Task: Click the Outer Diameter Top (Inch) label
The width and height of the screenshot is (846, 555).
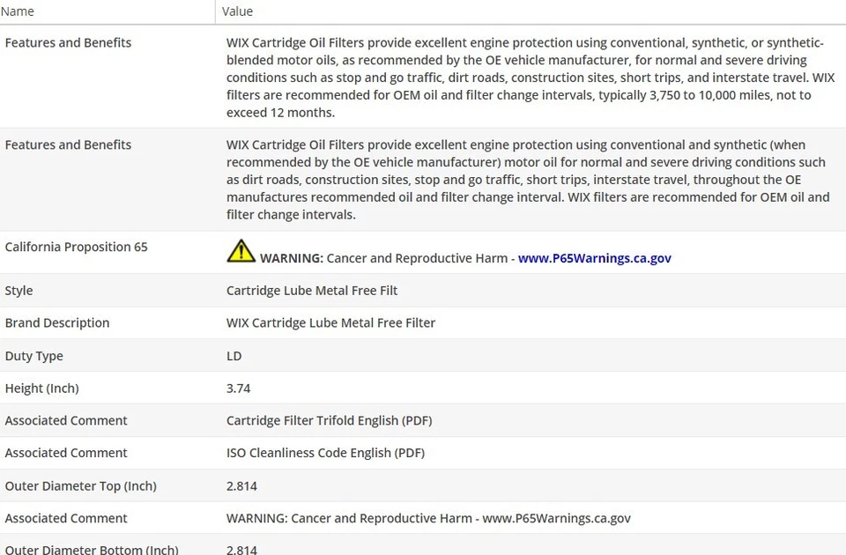Action: pos(81,486)
